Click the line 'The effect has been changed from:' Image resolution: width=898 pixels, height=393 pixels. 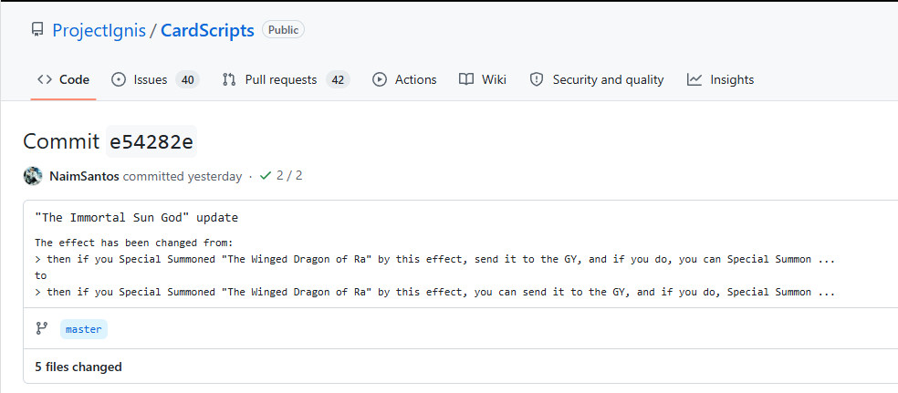click(133, 243)
